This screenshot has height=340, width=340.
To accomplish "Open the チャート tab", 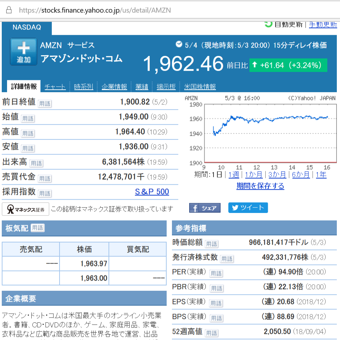I will tap(55, 87).
